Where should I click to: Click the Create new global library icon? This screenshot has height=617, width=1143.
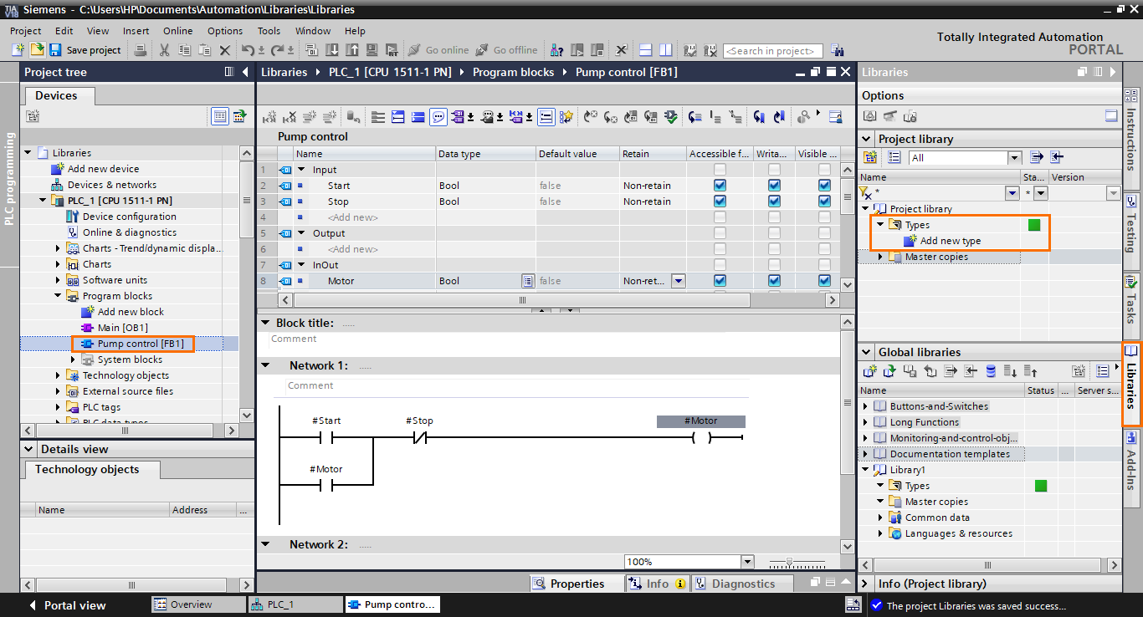coord(870,370)
